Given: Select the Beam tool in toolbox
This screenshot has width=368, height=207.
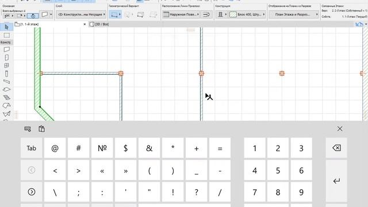Looking at the screenshot, I should click(x=6, y=82).
